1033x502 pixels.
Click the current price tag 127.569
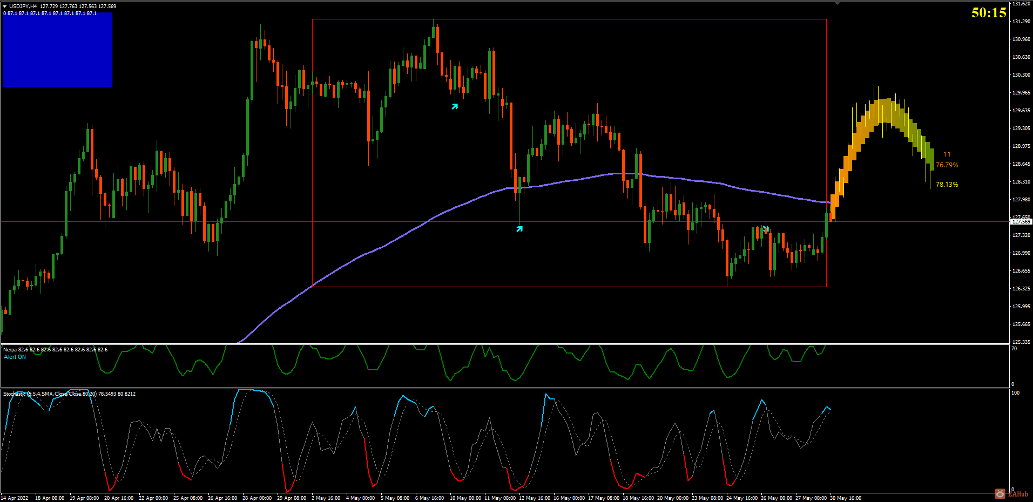coord(1021,221)
